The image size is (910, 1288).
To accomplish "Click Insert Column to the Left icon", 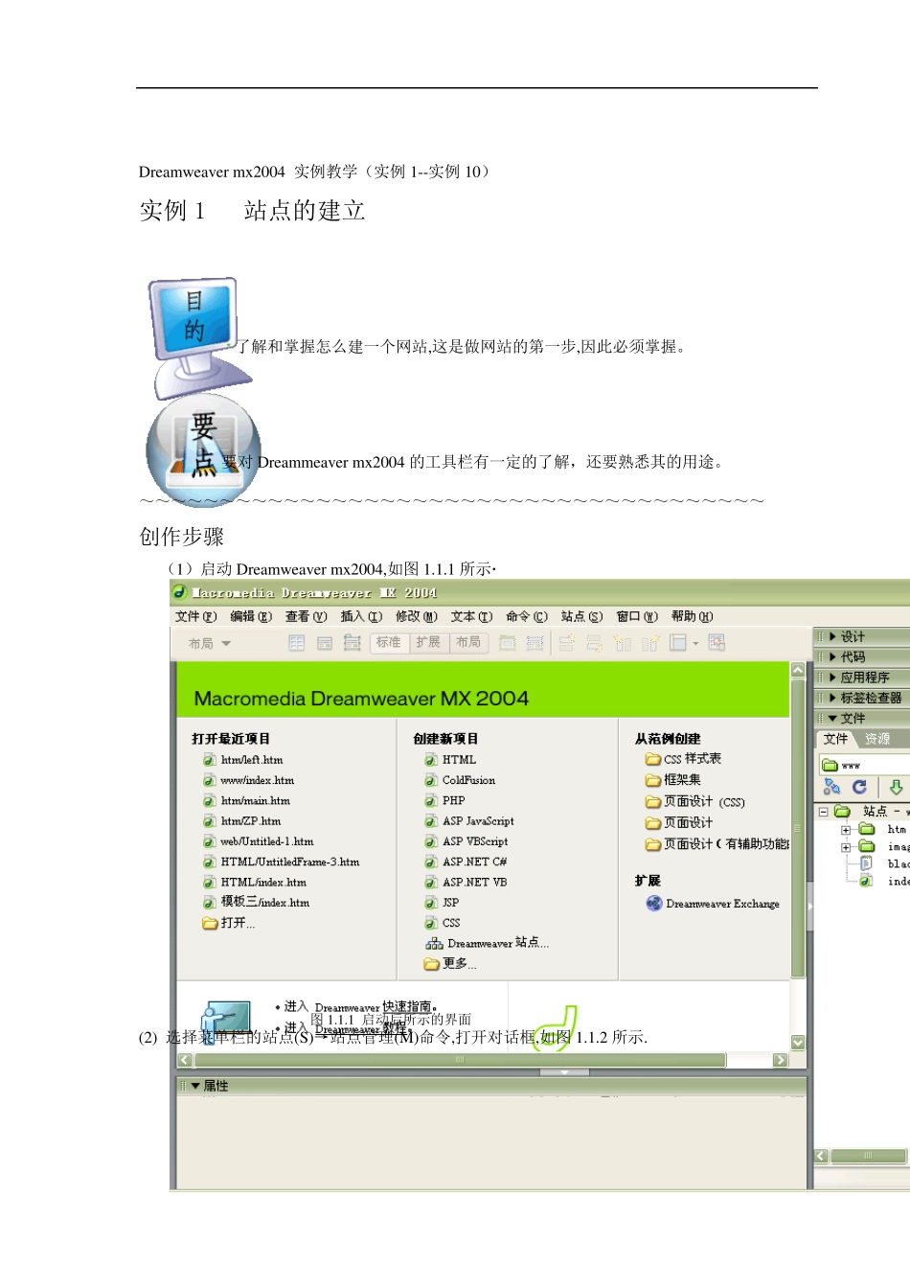I will [x=623, y=643].
